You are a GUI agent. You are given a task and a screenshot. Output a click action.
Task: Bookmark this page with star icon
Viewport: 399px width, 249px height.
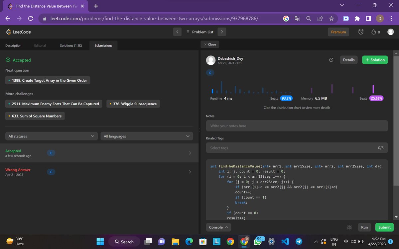coord(331,19)
